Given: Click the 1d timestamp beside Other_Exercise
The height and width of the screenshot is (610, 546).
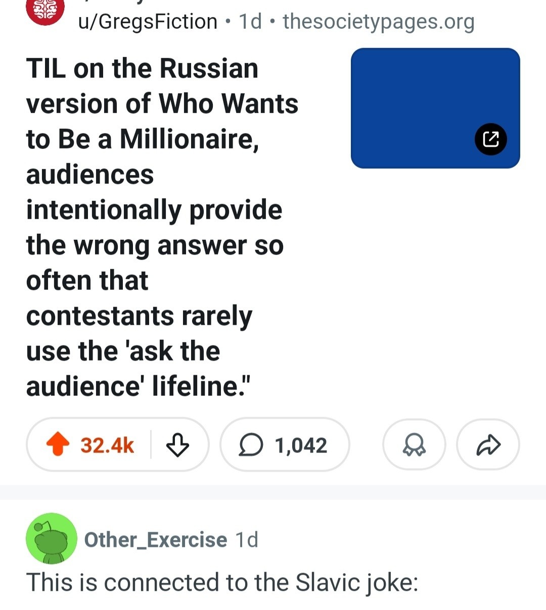Looking at the screenshot, I should pos(247,540).
